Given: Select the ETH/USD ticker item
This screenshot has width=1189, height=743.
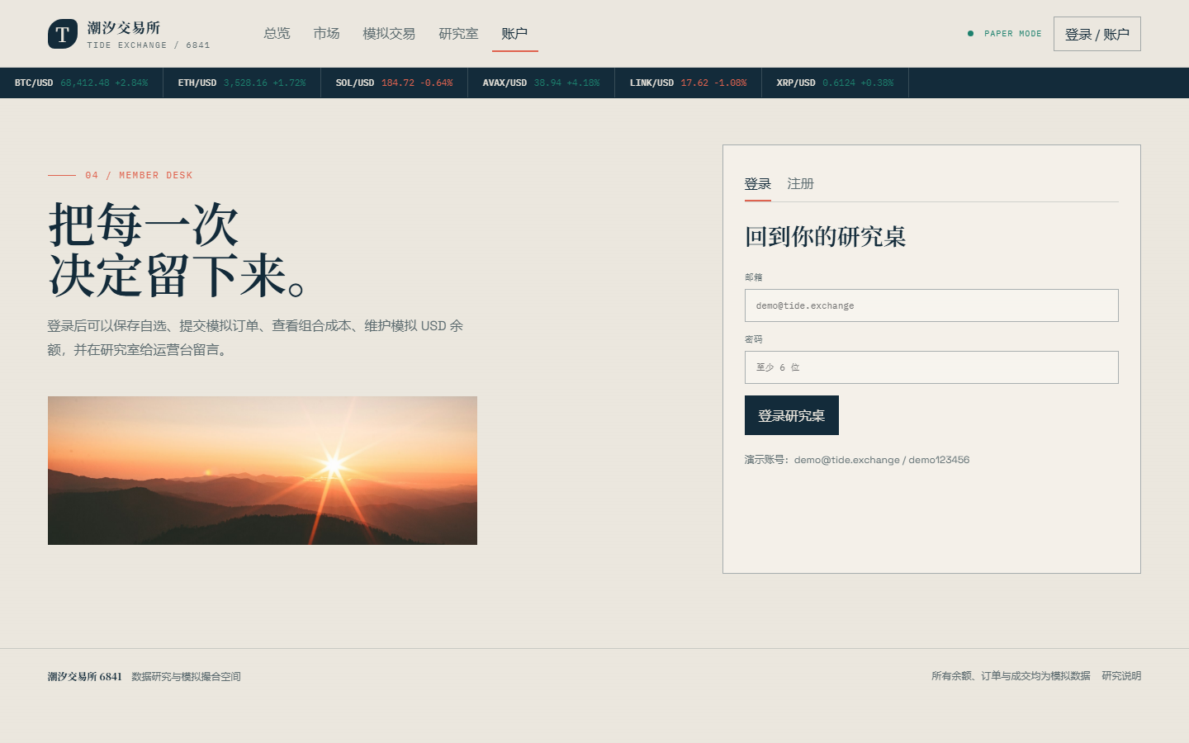Looking at the screenshot, I should (242, 83).
